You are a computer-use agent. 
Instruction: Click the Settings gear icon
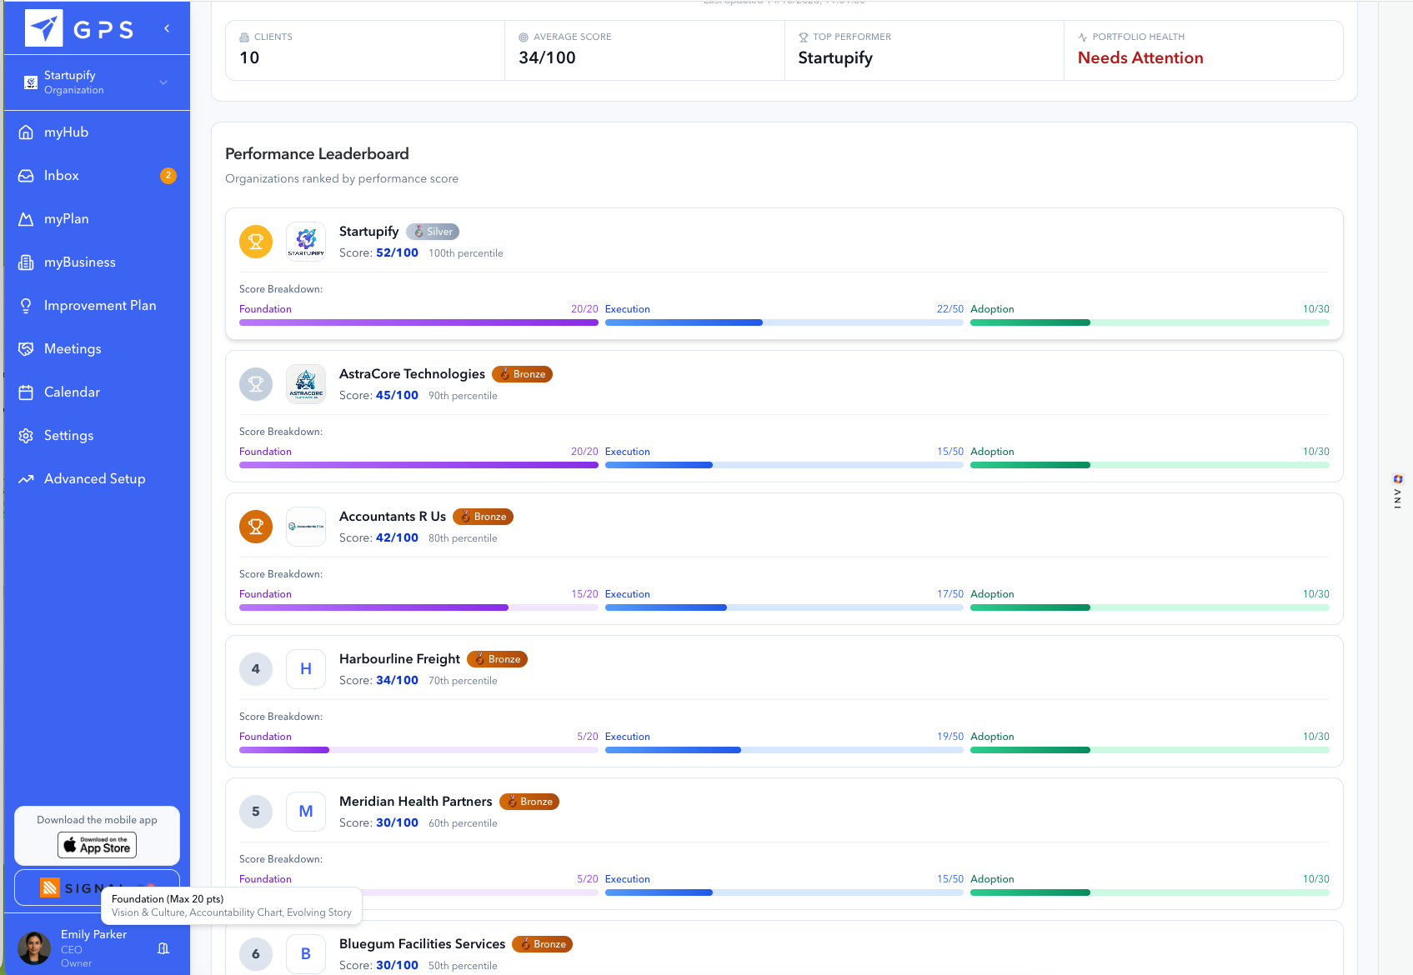coord(26,436)
